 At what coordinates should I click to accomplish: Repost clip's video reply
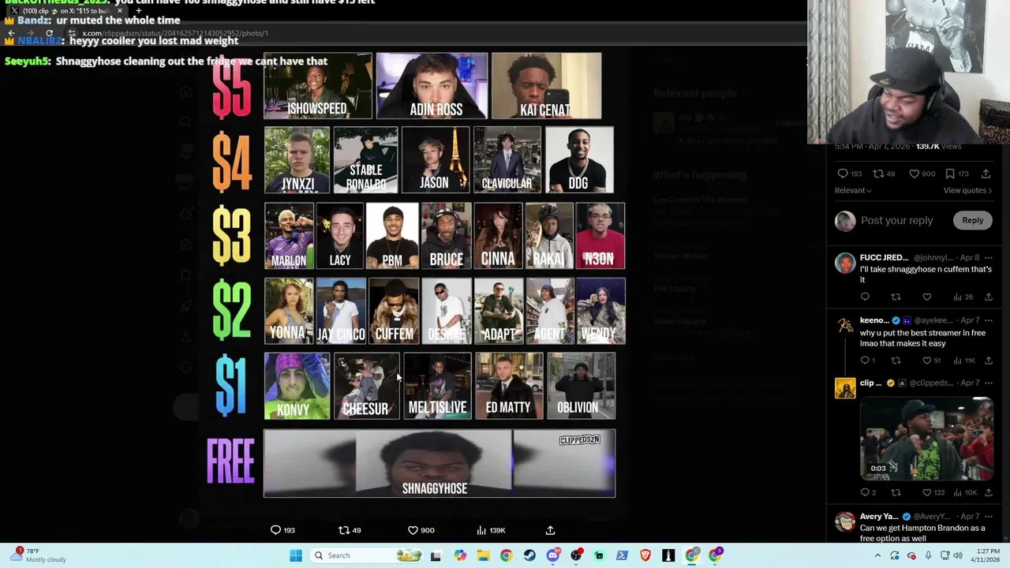pos(896,492)
